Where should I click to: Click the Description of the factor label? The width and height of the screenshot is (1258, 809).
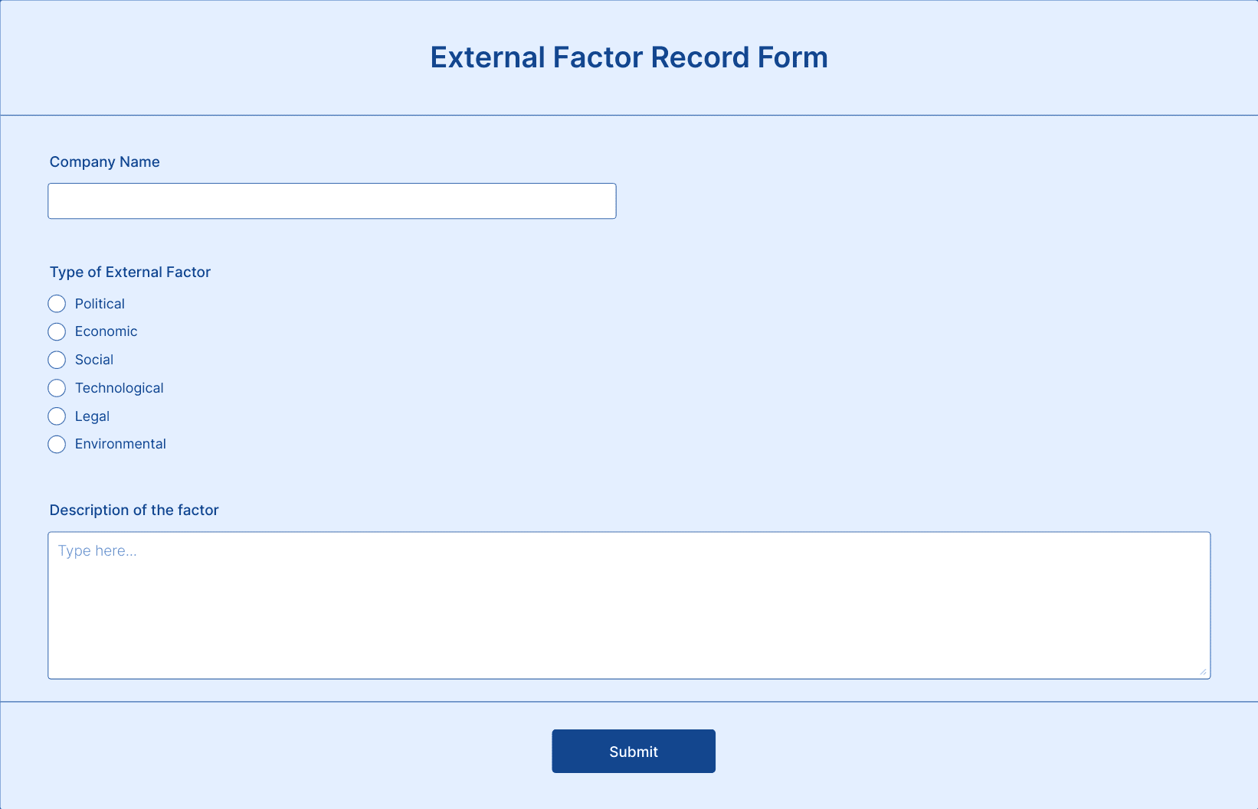click(134, 510)
